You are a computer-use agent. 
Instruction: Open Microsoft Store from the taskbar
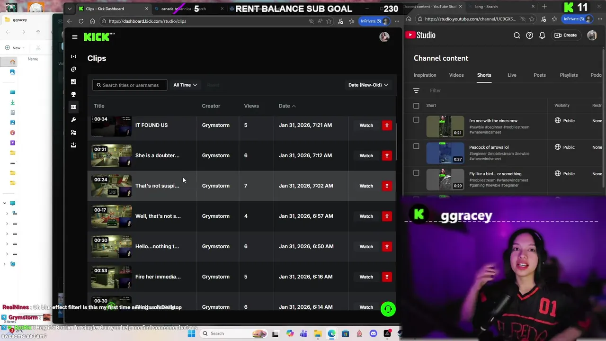pyautogui.click(x=346, y=333)
